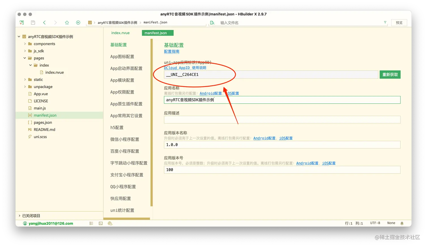This screenshot has width=427, height=247.
Task: Click the save file toolbar icon
Action: pos(33,23)
